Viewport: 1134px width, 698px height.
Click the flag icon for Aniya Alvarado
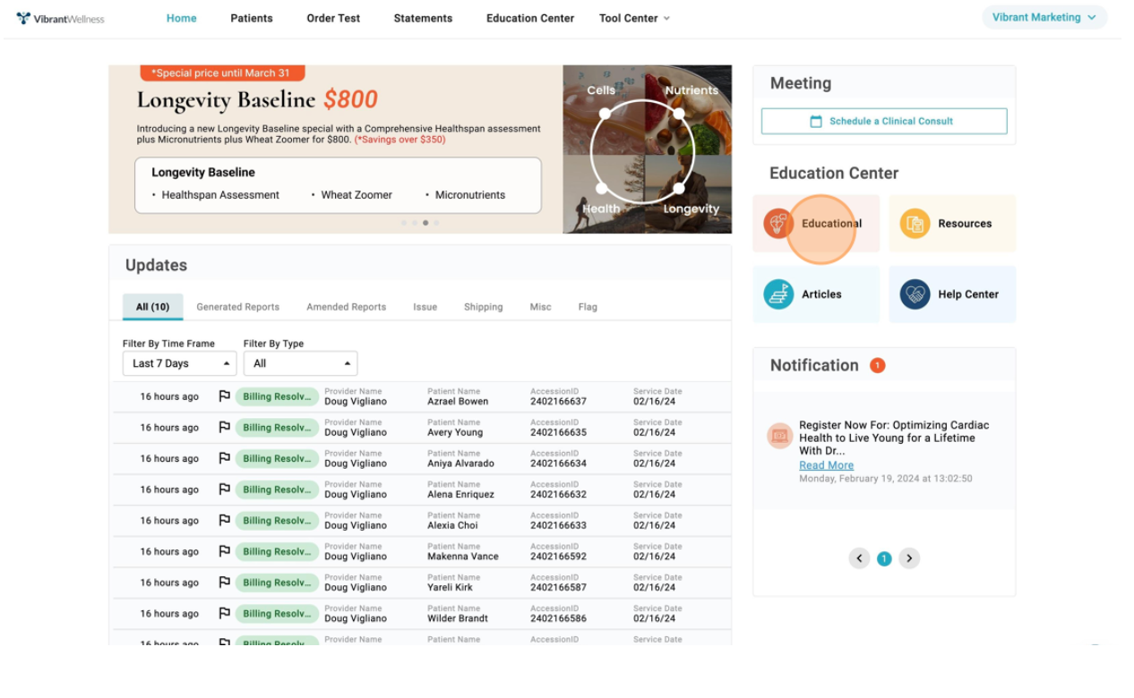(x=225, y=458)
